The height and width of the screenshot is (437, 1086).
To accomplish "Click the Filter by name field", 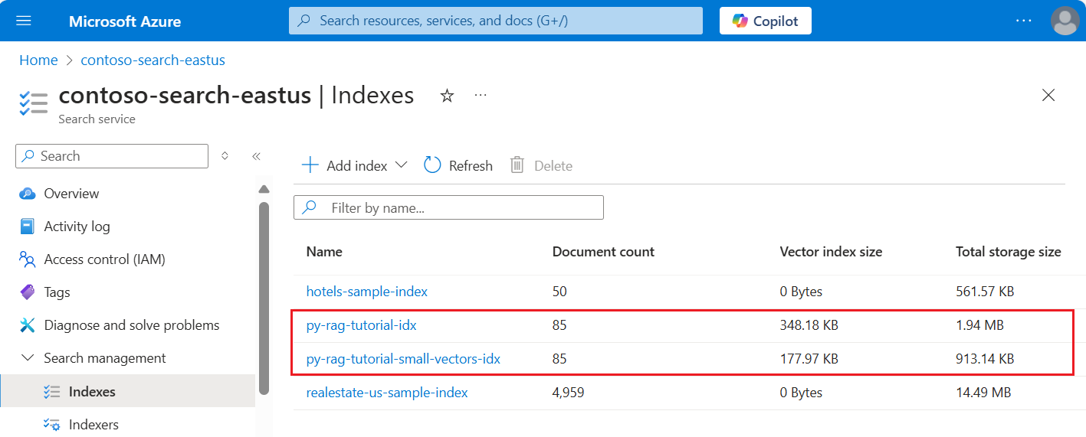I will coord(460,207).
